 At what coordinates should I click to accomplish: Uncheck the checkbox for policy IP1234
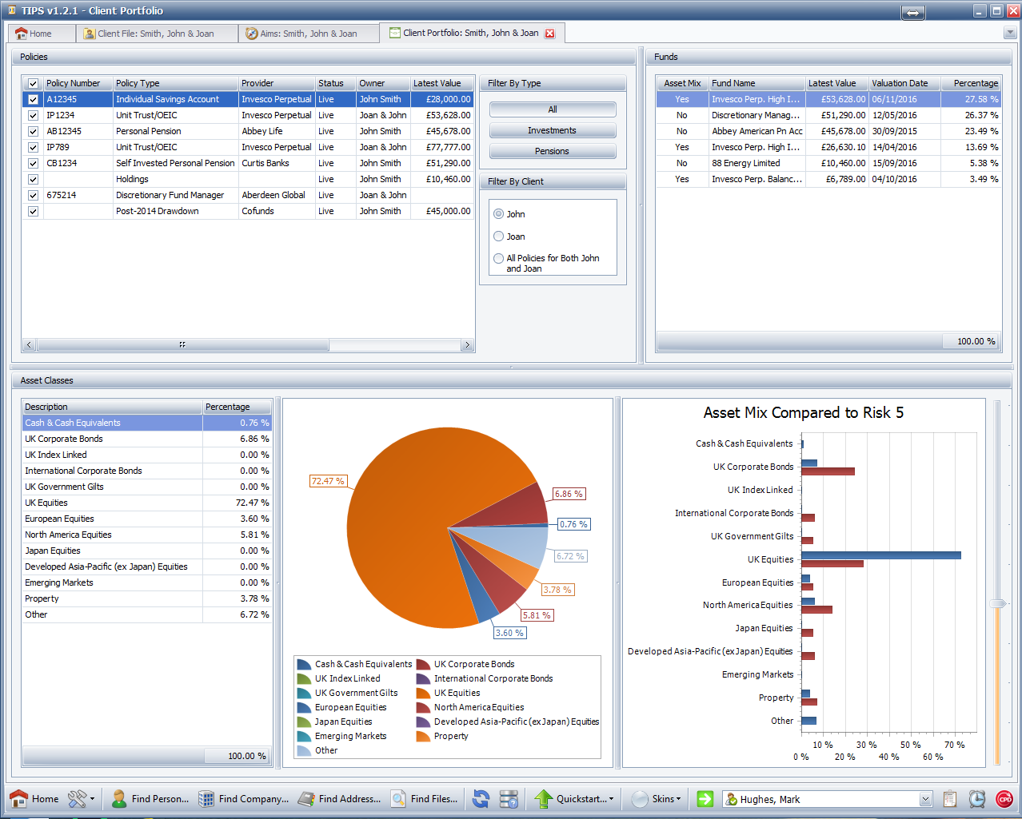(33, 115)
